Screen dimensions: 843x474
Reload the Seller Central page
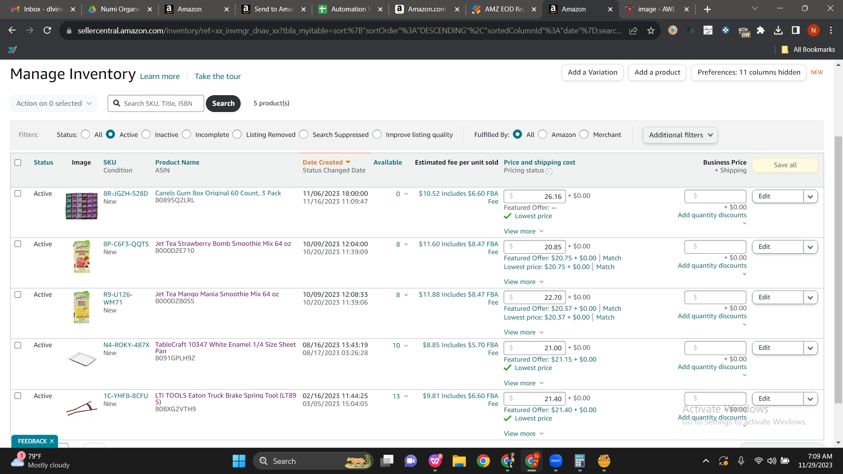coord(47,30)
